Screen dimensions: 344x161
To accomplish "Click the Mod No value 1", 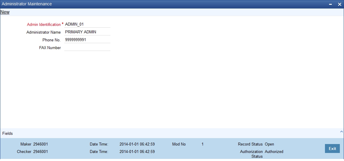I will click(x=202, y=144).
